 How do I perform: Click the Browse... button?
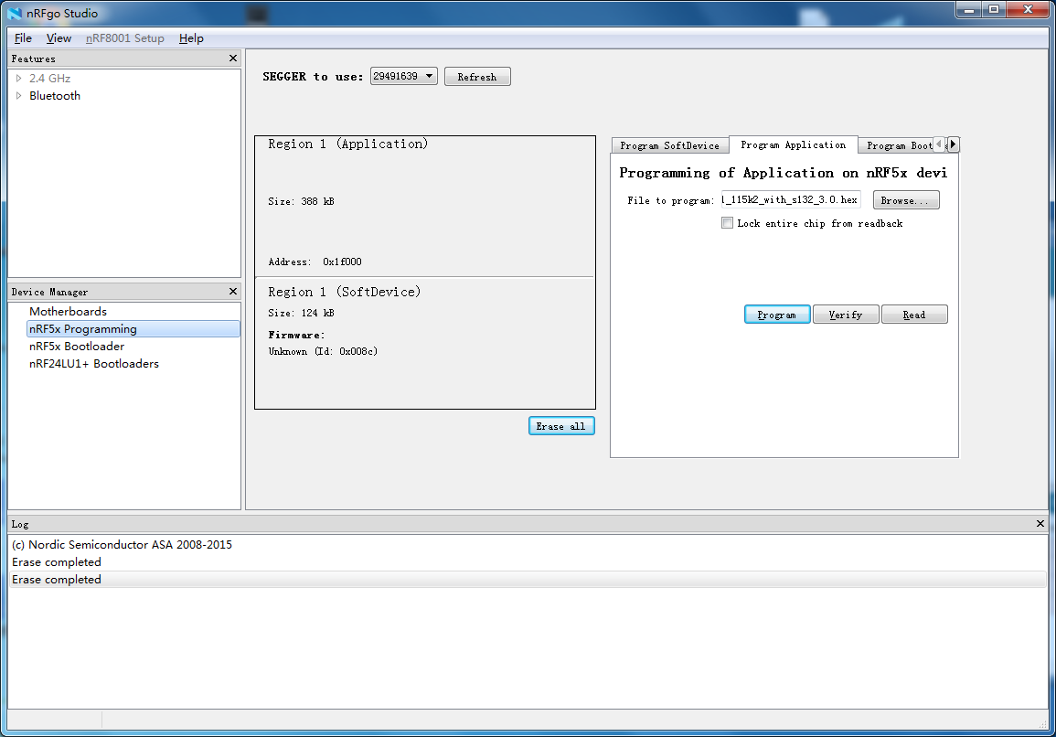tap(906, 200)
